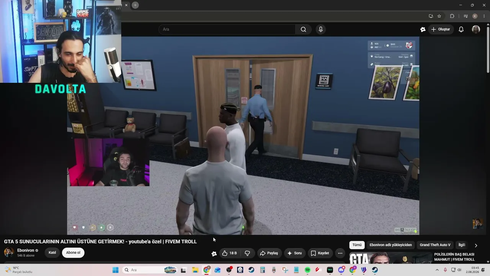Image resolution: width=490 pixels, height=276 pixels.
Task: Click the Katıl join button
Action: click(52, 253)
